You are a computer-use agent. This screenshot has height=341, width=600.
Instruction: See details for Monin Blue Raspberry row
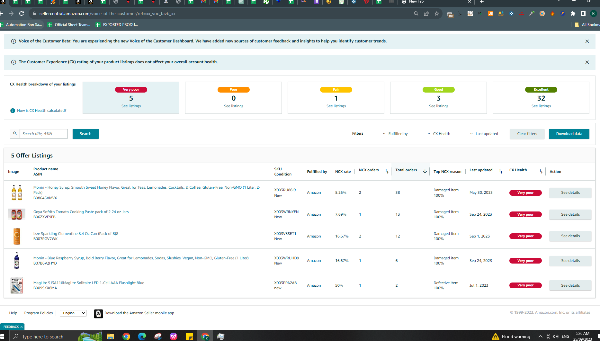pos(570,261)
